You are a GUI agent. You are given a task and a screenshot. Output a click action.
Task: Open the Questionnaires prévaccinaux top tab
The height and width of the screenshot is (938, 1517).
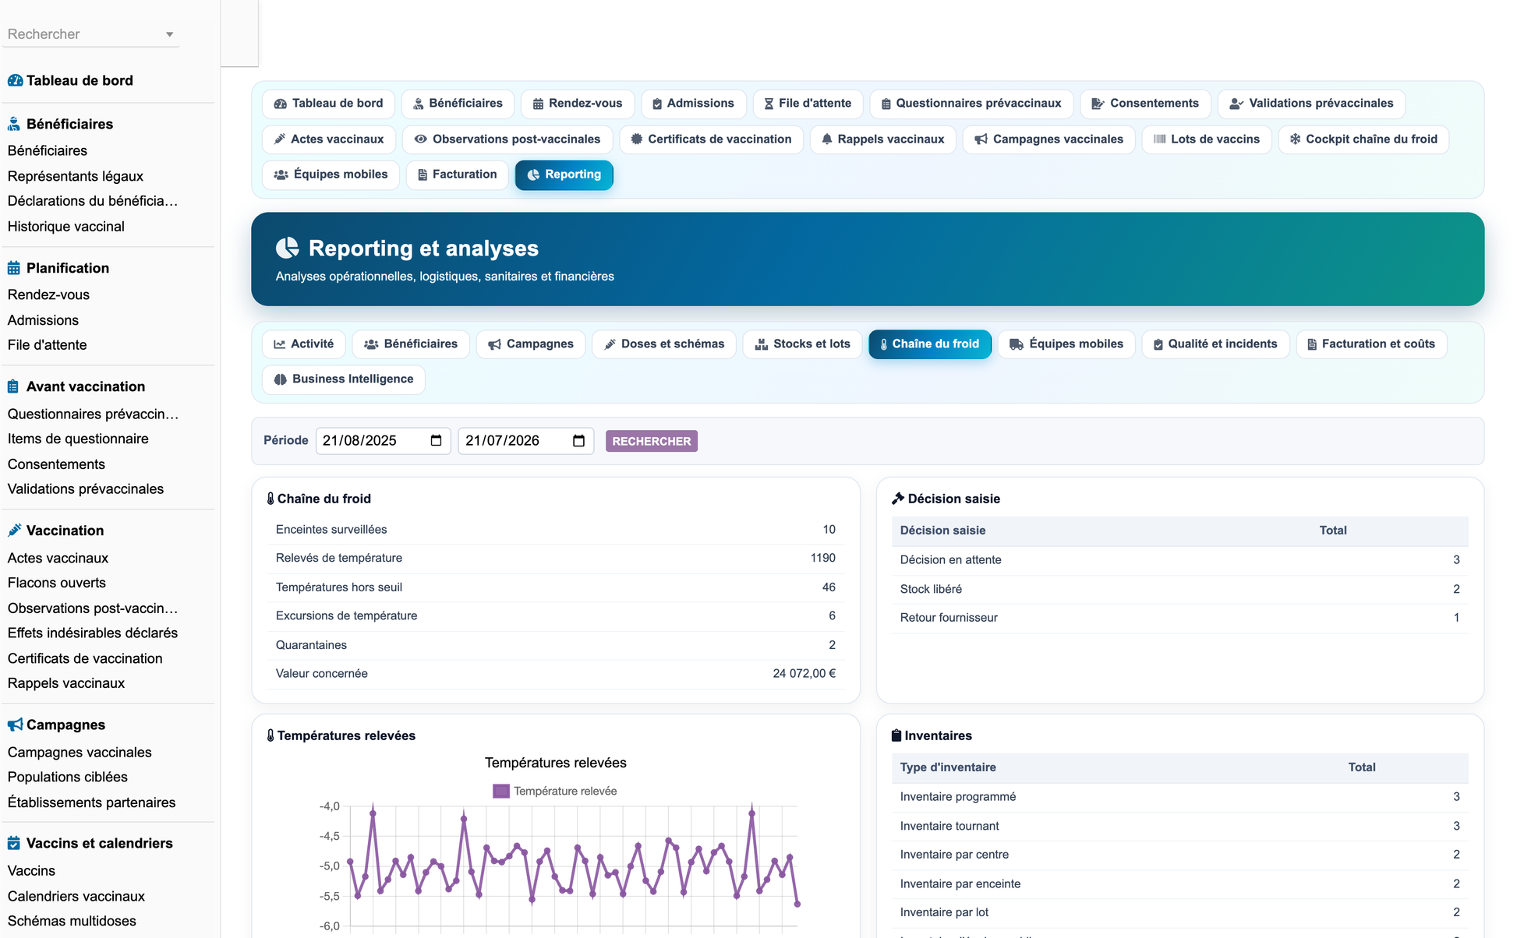click(971, 104)
